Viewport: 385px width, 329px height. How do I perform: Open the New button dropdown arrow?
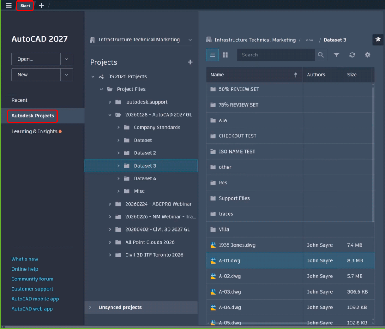pos(66,75)
